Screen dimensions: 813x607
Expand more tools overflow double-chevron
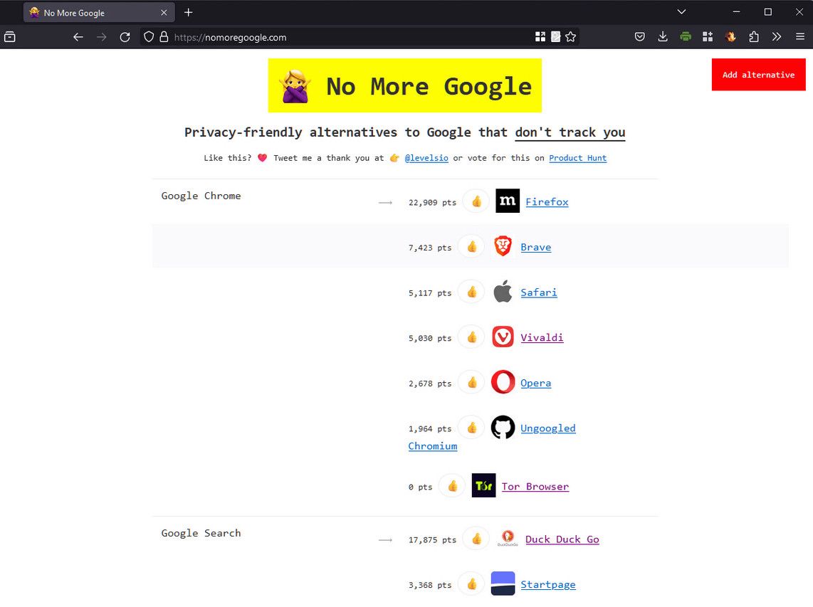pos(777,37)
